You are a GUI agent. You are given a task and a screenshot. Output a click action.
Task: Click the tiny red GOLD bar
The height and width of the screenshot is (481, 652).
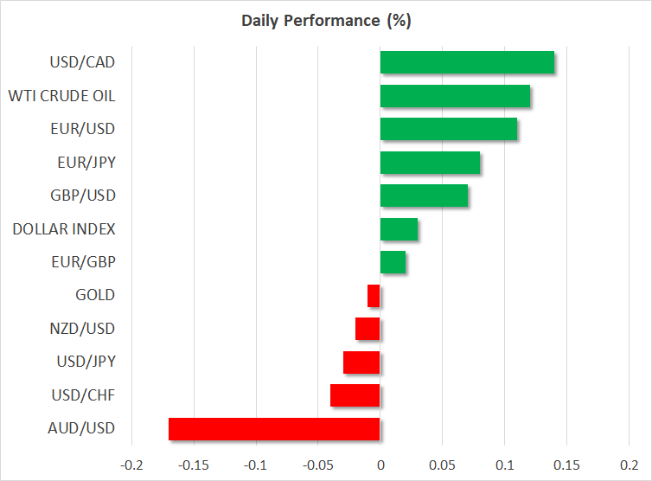tap(374, 296)
